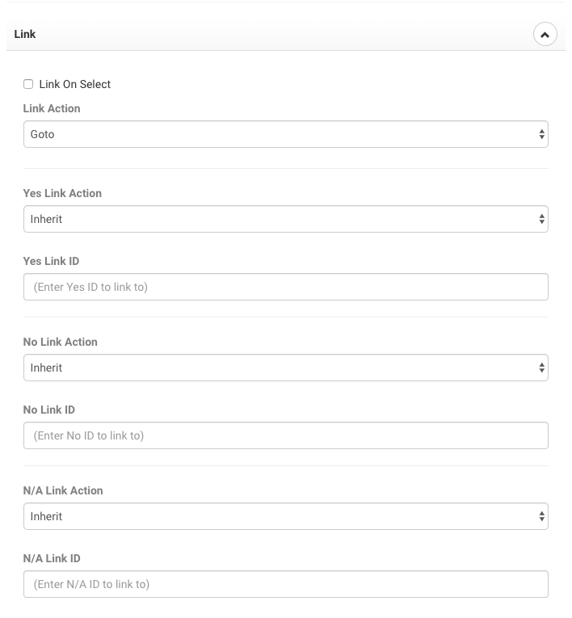Collapse the Link section with chevron icon
Image resolution: width=572 pixels, height=618 pixels.
(x=545, y=35)
